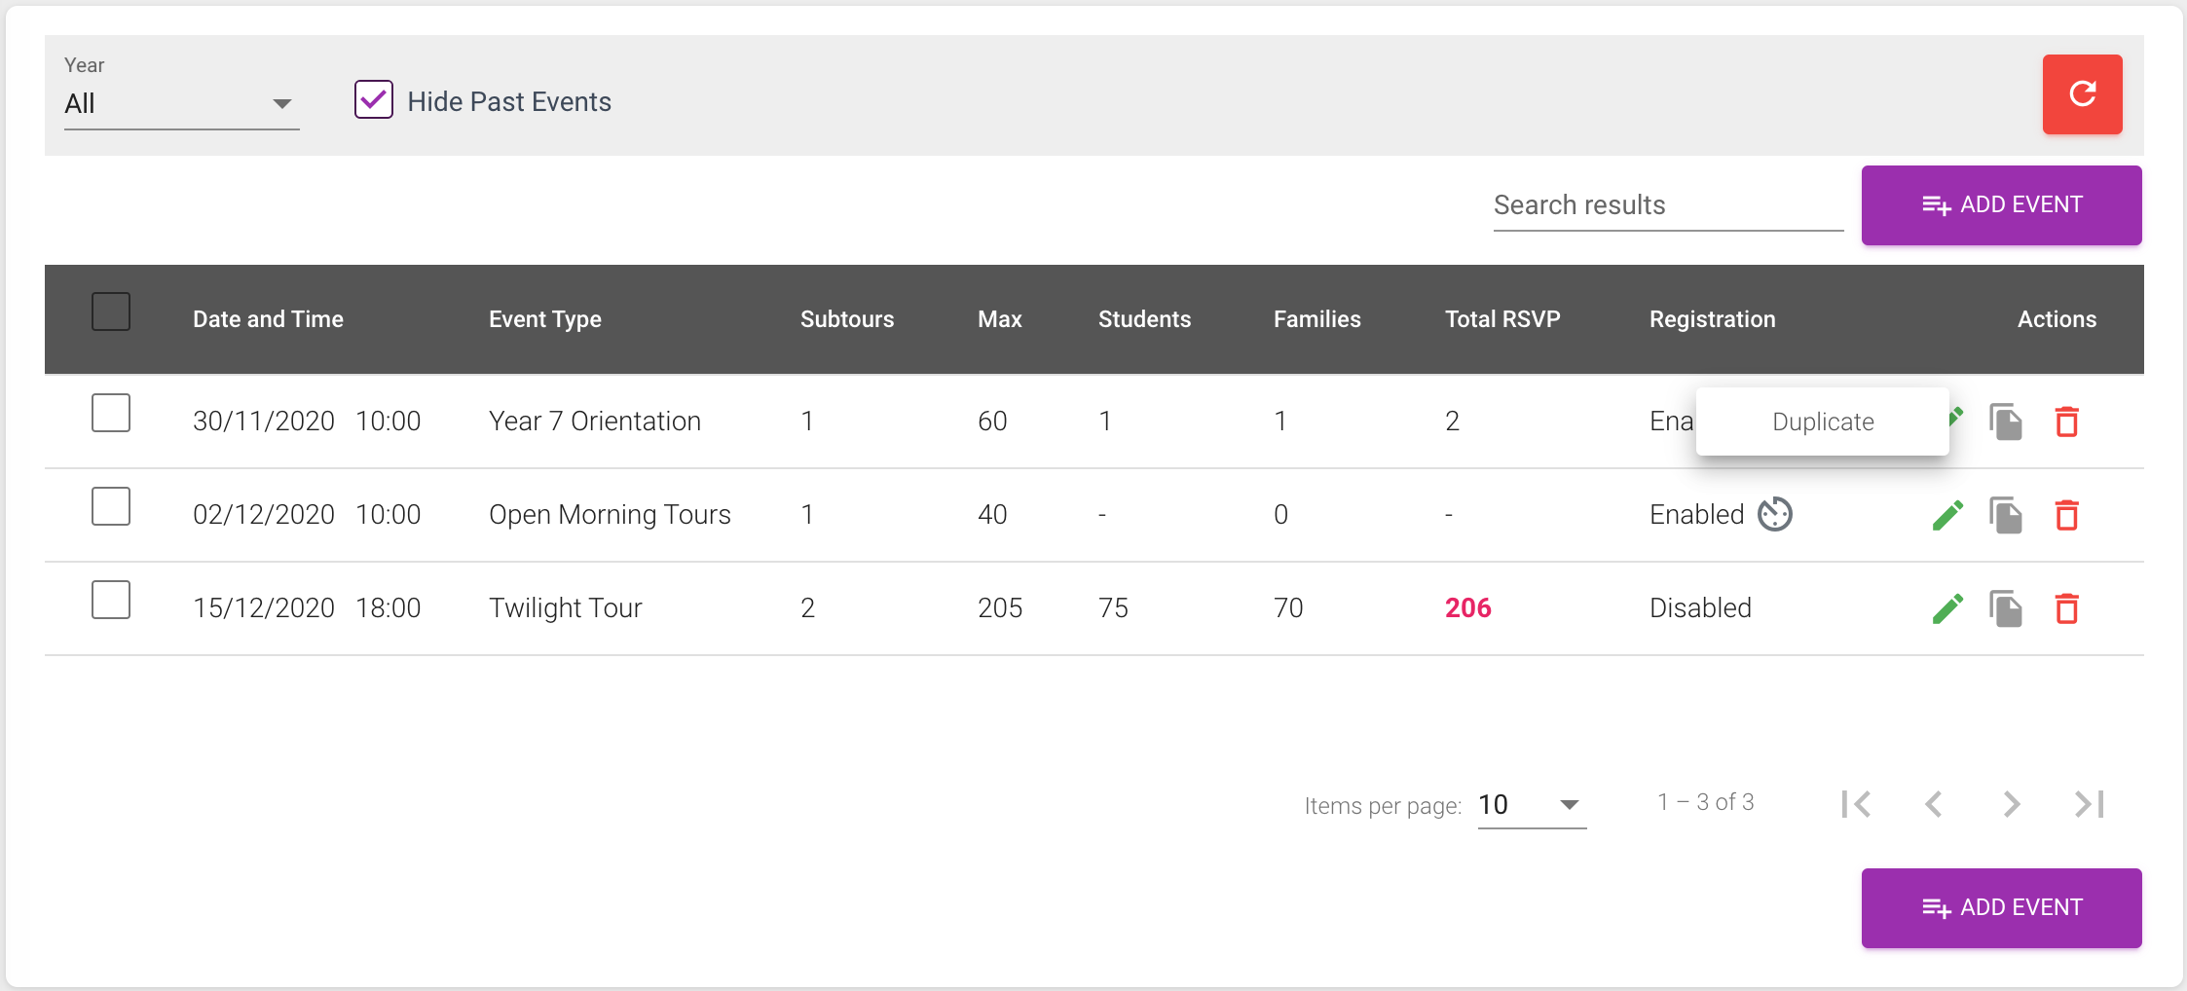Expand the Year dropdown arrow

point(283,102)
